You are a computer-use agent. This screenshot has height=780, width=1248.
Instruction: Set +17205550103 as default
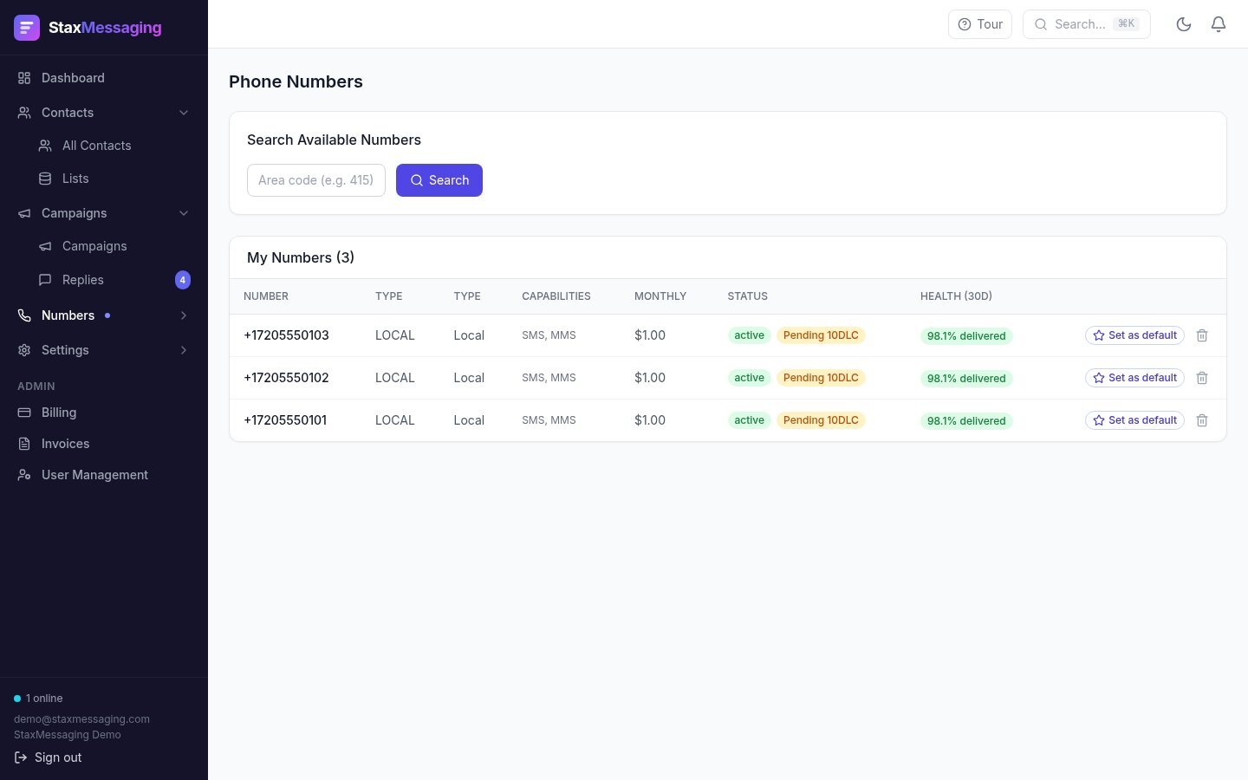pyautogui.click(x=1134, y=335)
